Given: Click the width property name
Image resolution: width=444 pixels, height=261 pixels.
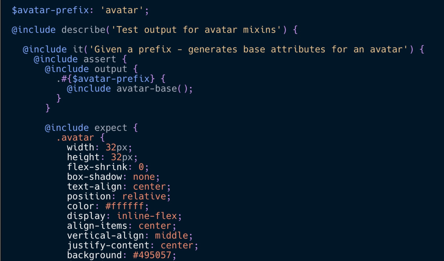Looking at the screenshot, I should click(80, 147).
